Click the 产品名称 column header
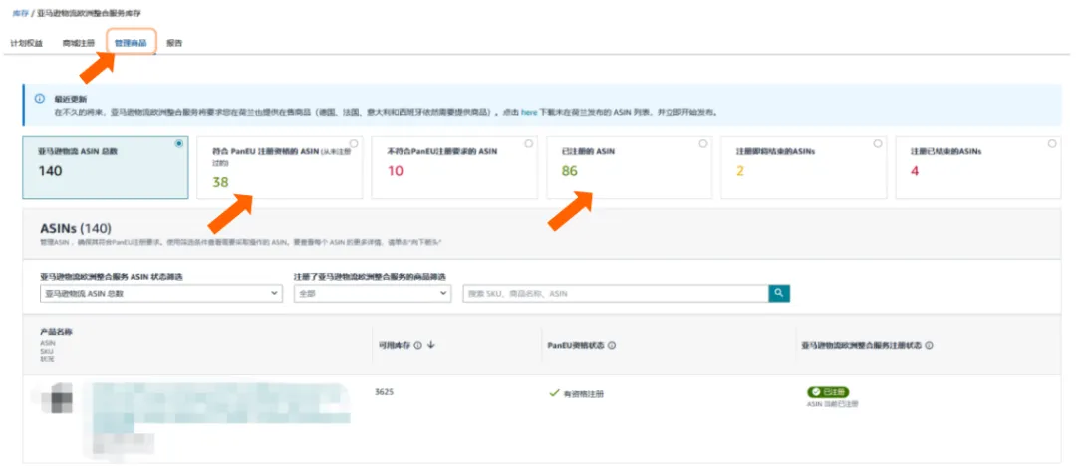 56,331
